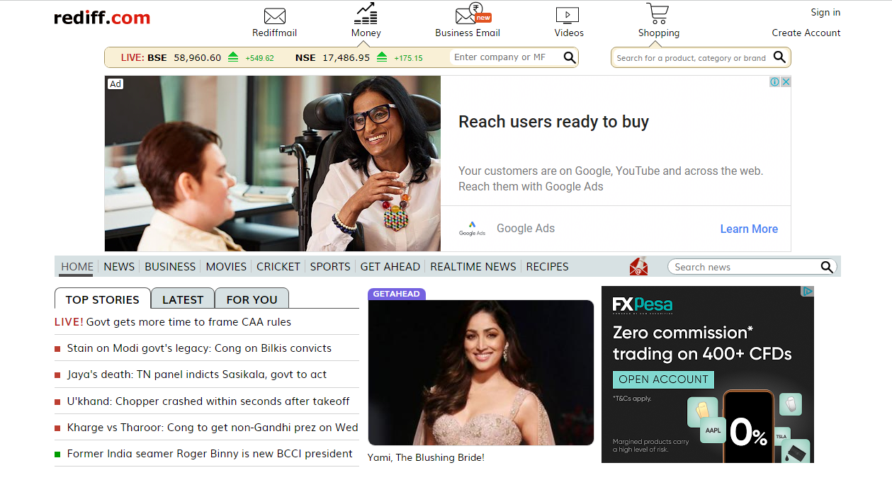Image resolution: width=892 pixels, height=492 pixels.
Task: Open the NEWS section
Action: pos(119,267)
